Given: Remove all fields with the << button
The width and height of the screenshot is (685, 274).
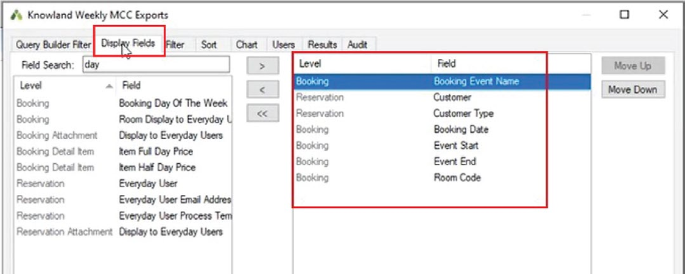Looking at the screenshot, I should pyautogui.click(x=262, y=114).
